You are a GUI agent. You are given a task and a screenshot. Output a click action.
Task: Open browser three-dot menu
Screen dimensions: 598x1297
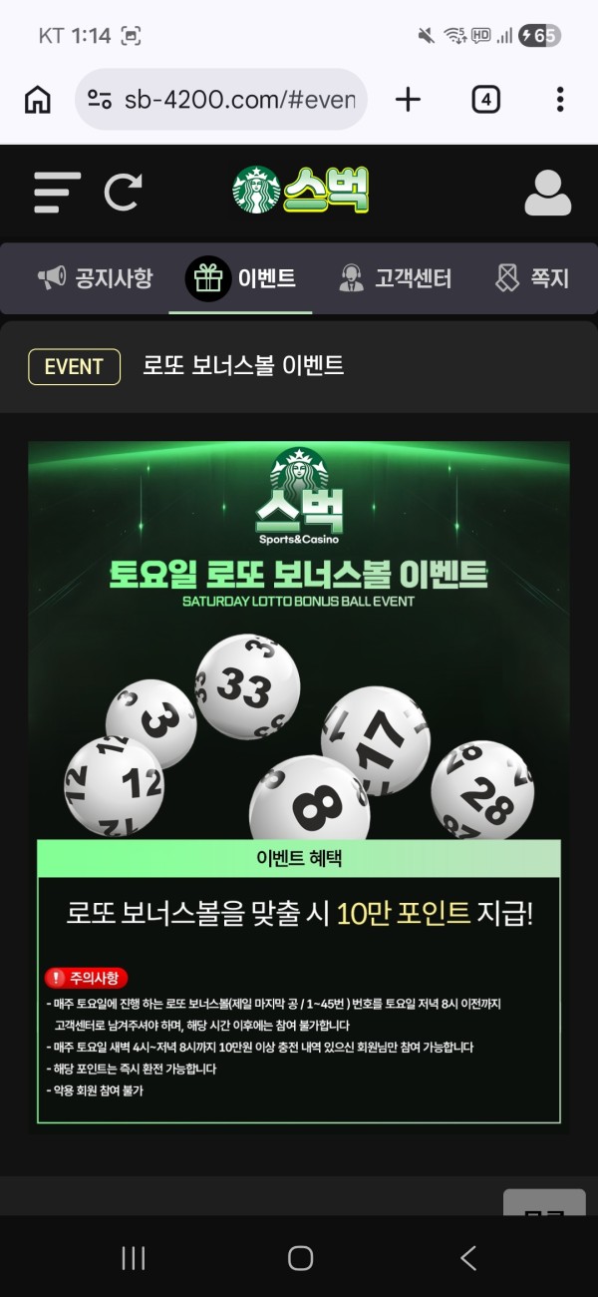(560, 99)
